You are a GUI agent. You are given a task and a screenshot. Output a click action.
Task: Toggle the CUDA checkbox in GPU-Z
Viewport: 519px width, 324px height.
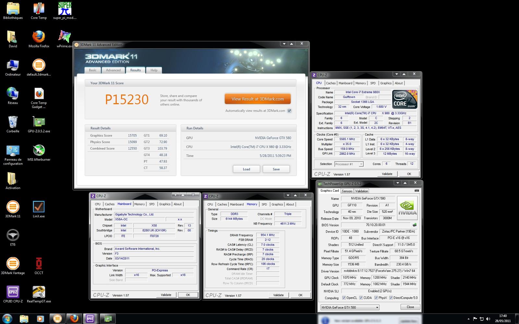[361, 298]
